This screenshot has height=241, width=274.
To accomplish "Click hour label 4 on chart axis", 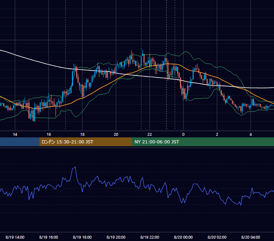I will point(251,135).
